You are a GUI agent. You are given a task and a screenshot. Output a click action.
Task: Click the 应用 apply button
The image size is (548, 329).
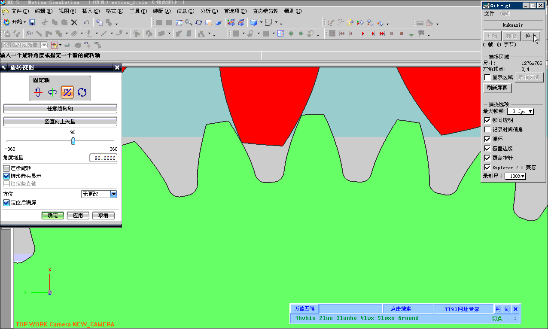[x=78, y=216]
